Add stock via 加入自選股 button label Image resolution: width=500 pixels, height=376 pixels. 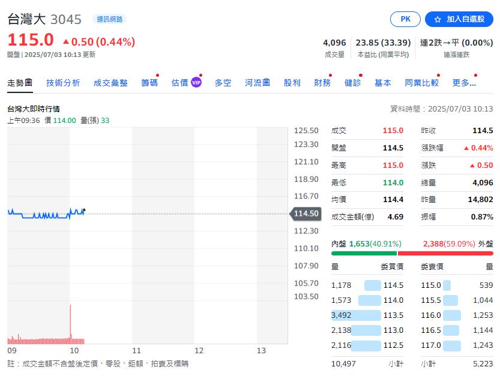[x=466, y=19]
